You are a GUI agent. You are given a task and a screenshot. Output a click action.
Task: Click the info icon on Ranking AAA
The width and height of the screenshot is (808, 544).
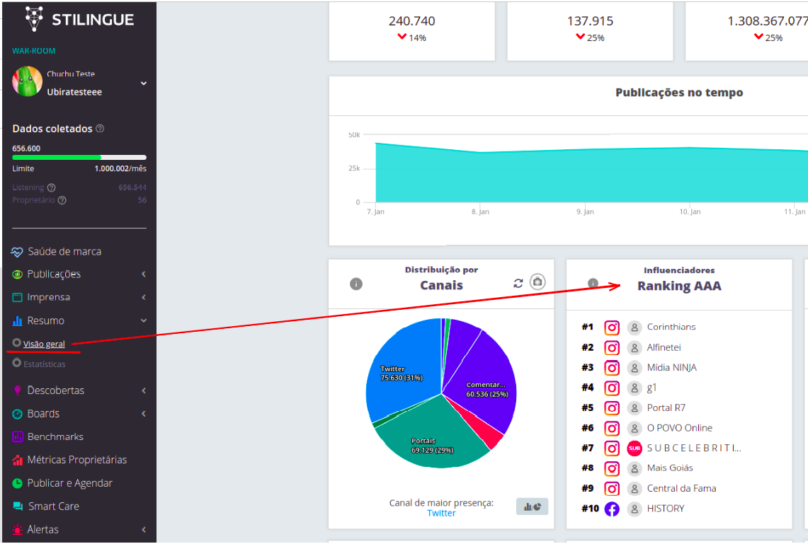(x=593, y=284)
